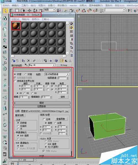The height and width of the screenshot is (165, 138).
Task: Collapse the 位图参数 rollout header
Action: tap(42, 106)
